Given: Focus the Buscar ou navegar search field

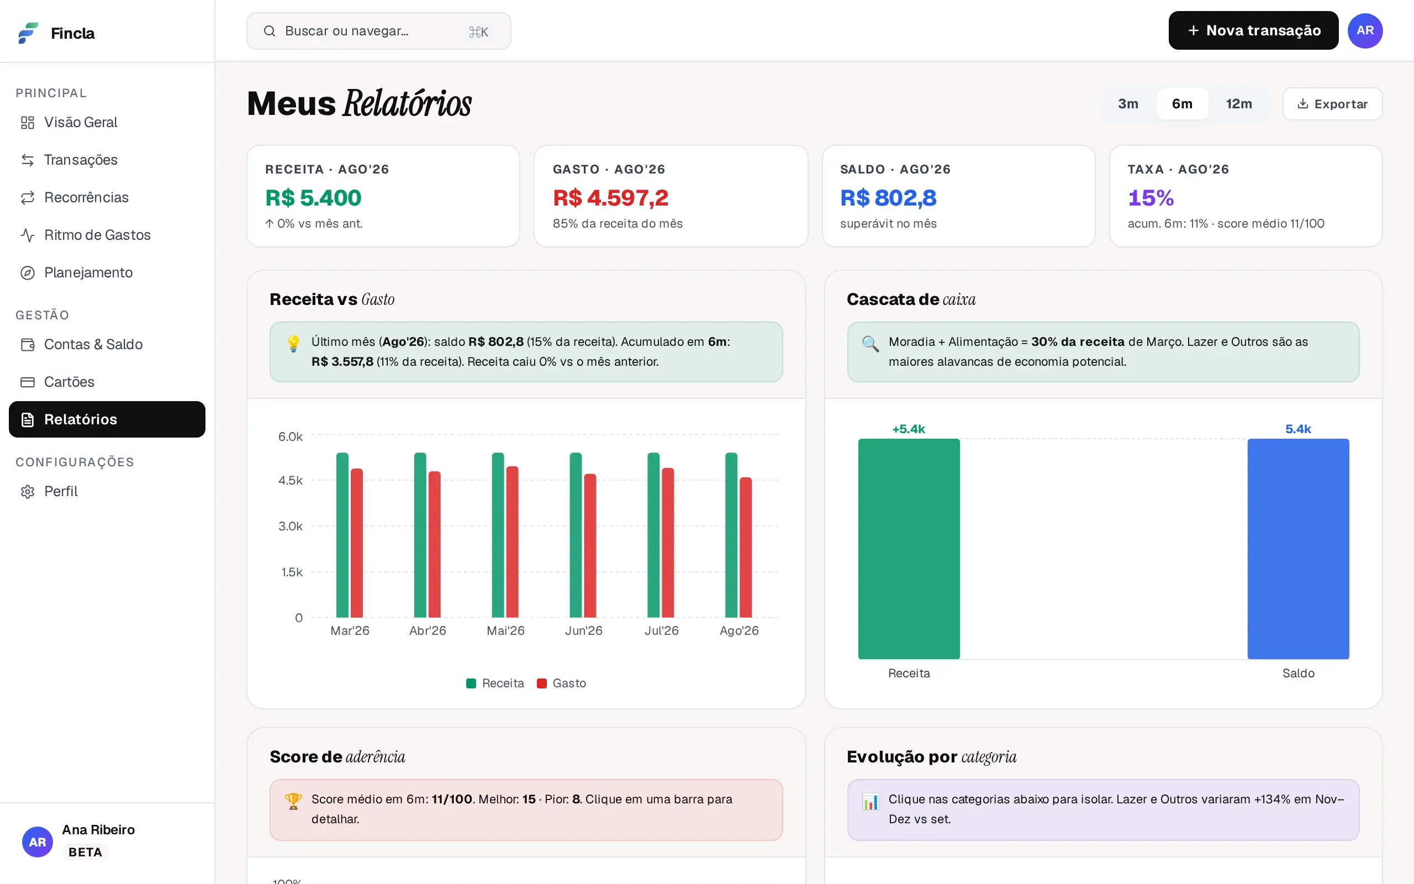Looking at the screenshot, I should pos(378,31).
